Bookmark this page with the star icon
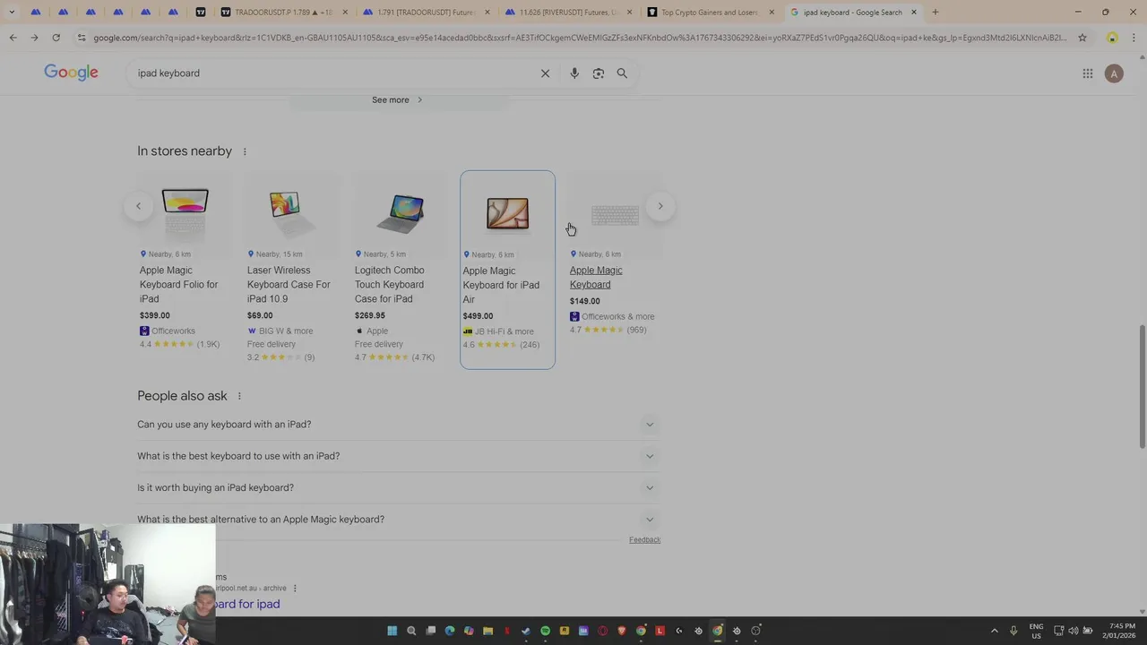1147x645 pixels. click(1082, 38)
